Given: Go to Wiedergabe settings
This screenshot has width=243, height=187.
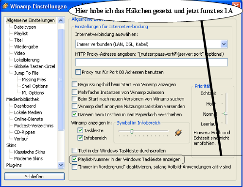Looking at the screenshot, I should [26, 47].
